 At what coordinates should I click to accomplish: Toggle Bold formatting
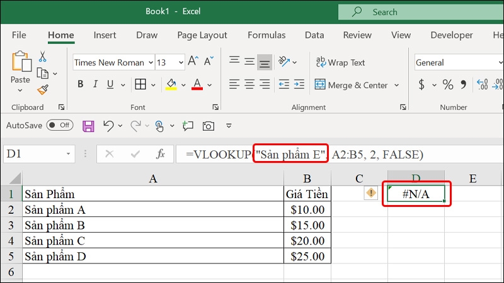point(80,85)
